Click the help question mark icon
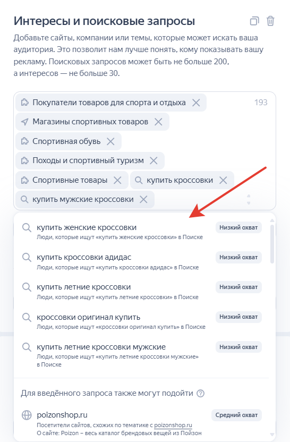Screen dimensions: 290x442 tap(200, 393)
